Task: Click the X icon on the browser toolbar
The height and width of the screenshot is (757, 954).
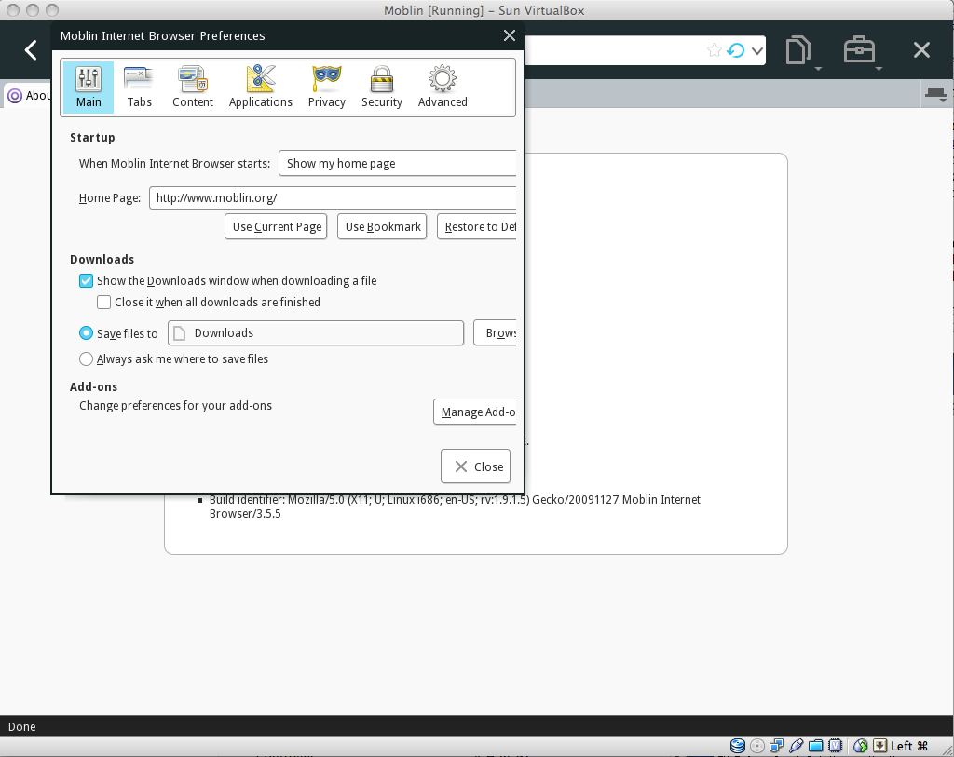Action: [x=921, y=50]
